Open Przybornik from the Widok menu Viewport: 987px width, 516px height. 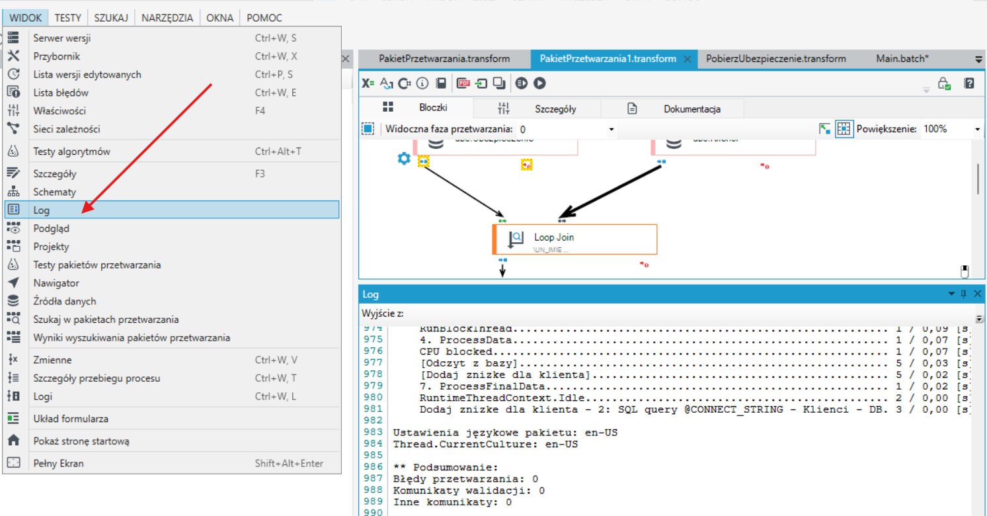point(172,56)
